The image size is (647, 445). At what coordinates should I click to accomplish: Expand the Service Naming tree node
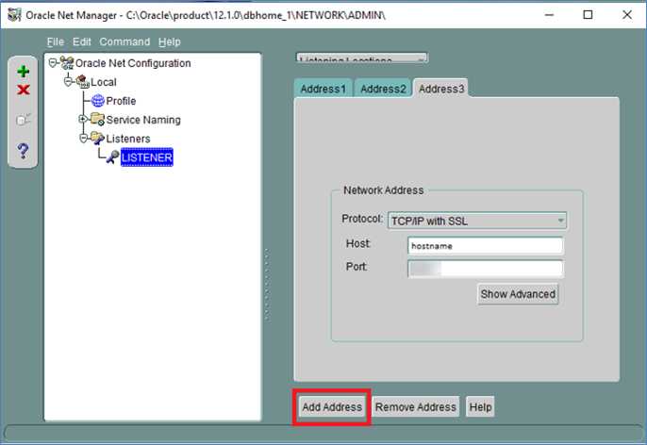coord(83,119)
